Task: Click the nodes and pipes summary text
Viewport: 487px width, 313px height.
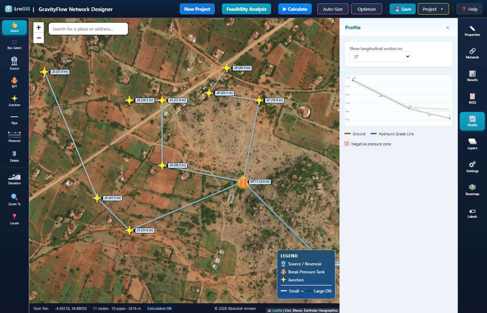Action: coord(117,308)
